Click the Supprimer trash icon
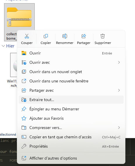 tap(103, 36)
